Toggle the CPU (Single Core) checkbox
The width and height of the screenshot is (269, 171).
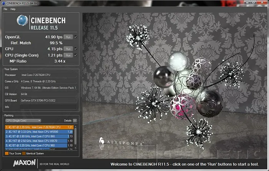tap(76, 55)
